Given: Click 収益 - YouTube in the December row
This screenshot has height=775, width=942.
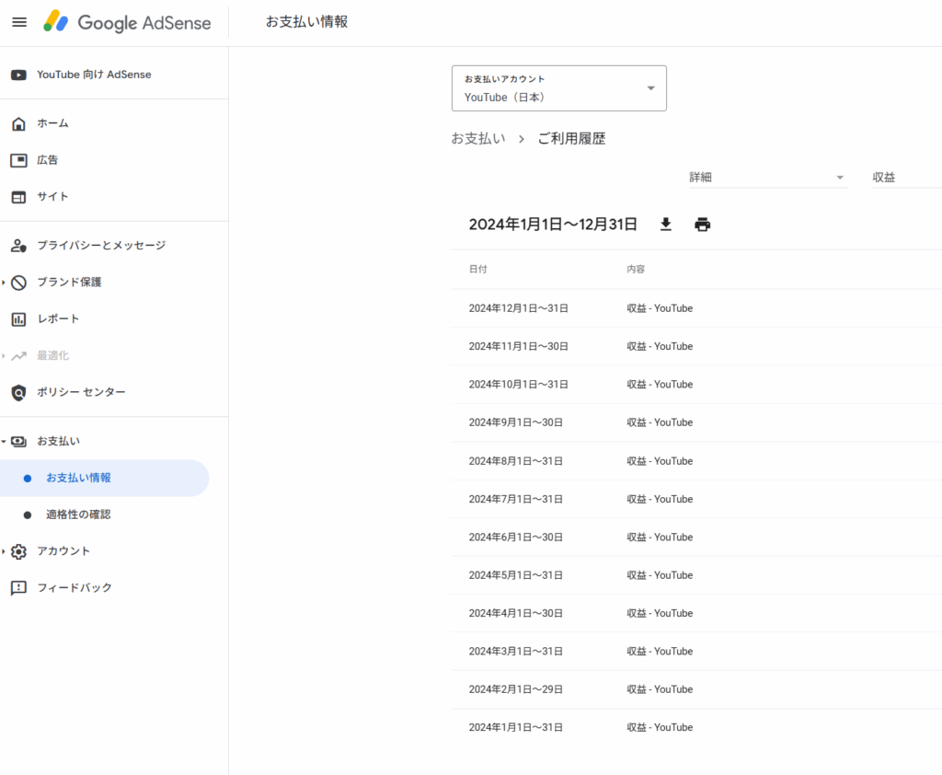Looking at the screenshot, I should (x=660, y=308).
